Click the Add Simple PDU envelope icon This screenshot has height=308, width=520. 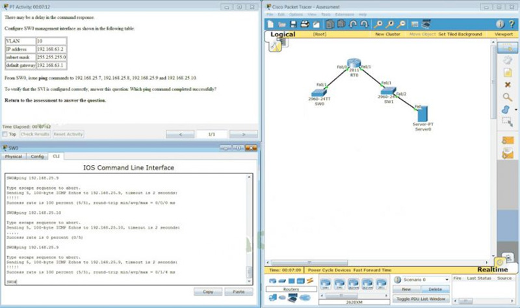click(x=508, y=140)
